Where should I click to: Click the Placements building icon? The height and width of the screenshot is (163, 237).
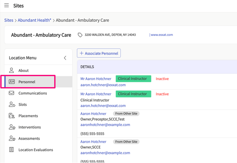pos(12,116)
